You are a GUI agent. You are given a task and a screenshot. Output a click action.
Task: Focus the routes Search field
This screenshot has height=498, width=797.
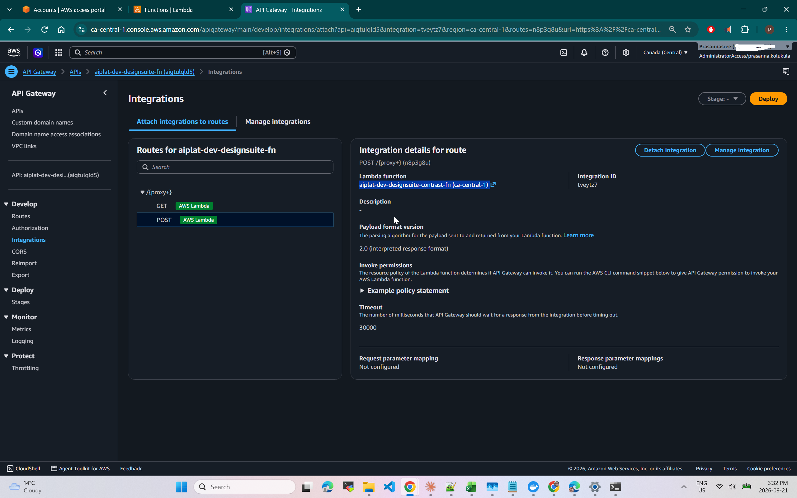(235, 167)
